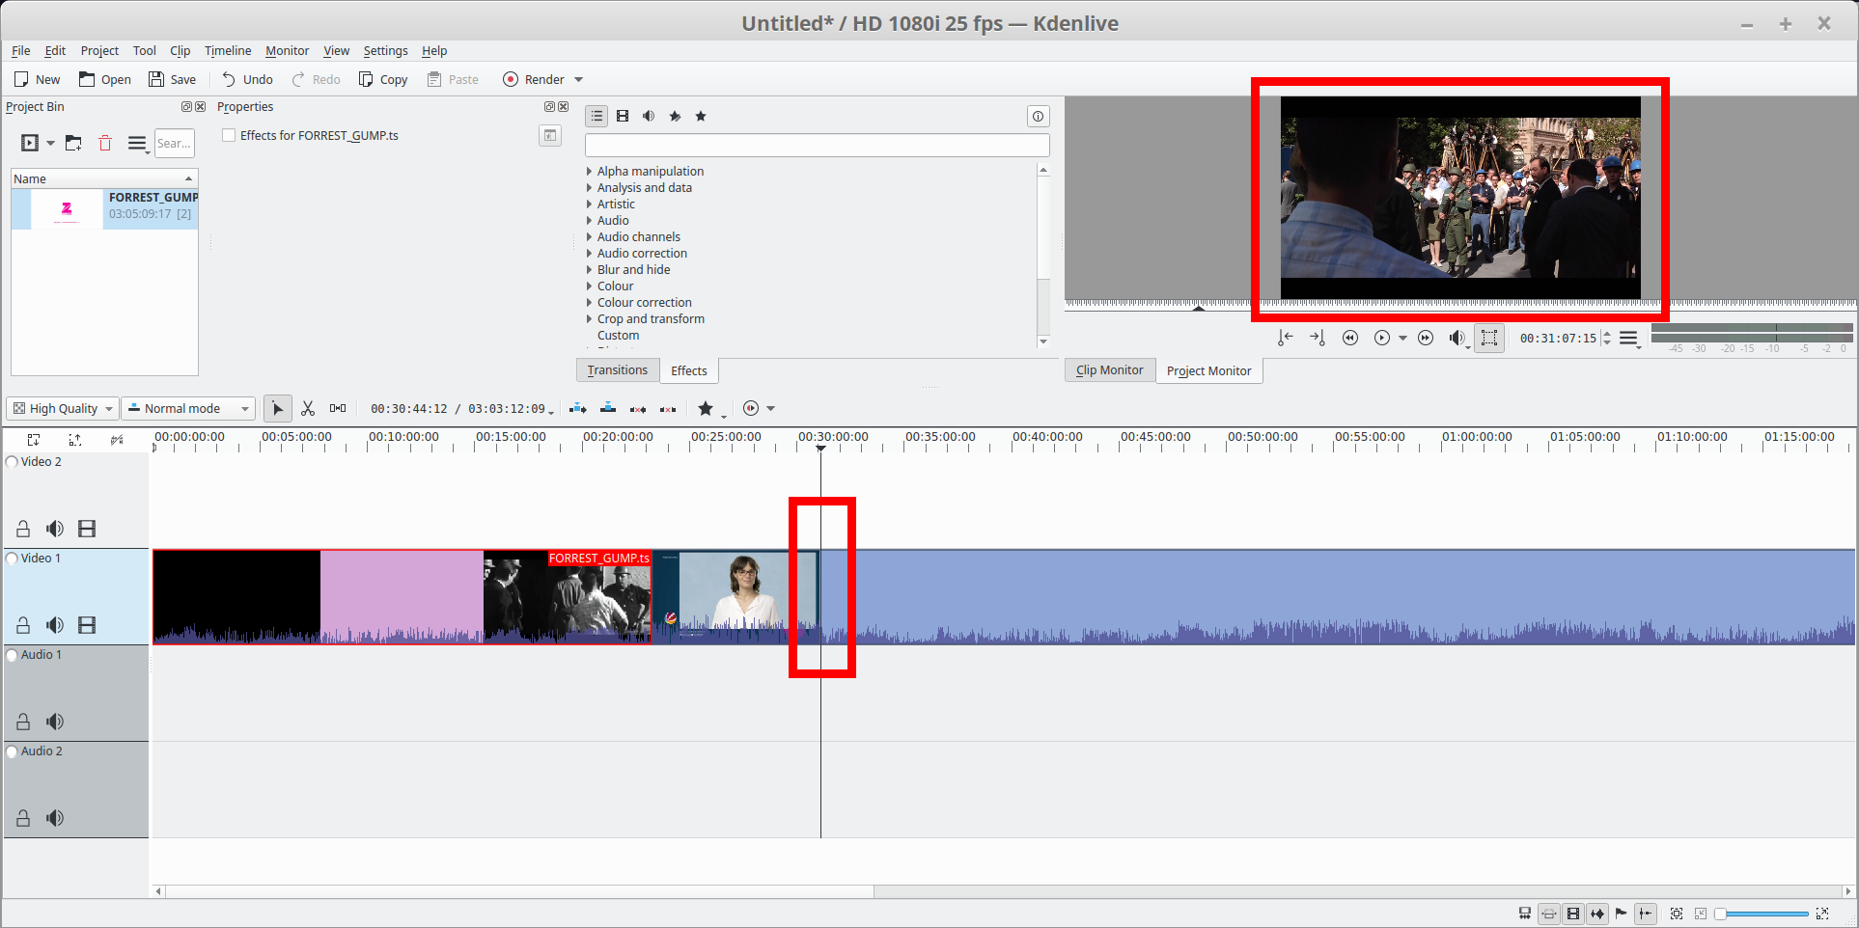The width and height of the screenshot is (1859, 928).
Task: Show main effects list view icon
Action: pos(597,117)
